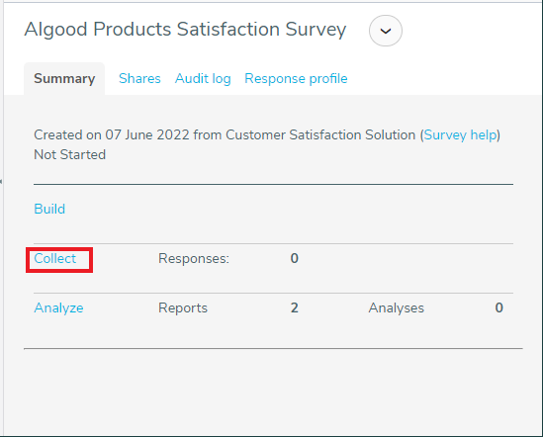
Task: Click the Algood Products Satisfaction Survey heading
Action: coord(185,30)
